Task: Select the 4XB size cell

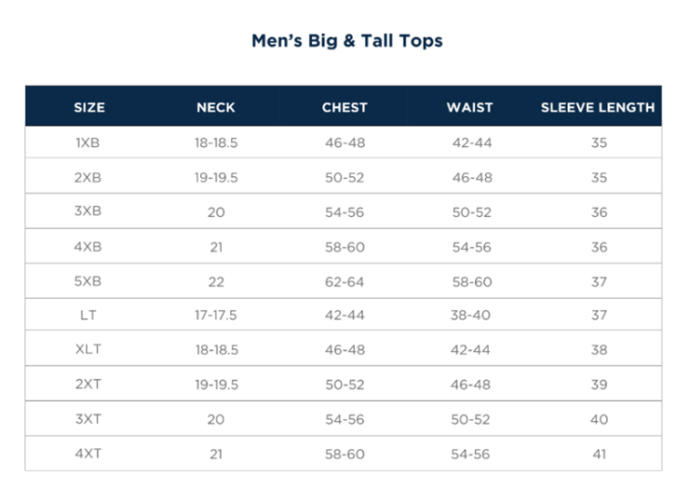Action: click(x=89, y=247)
